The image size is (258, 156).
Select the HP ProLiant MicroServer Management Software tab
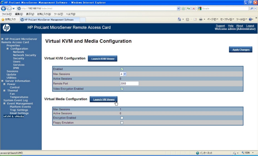[50, 20]
